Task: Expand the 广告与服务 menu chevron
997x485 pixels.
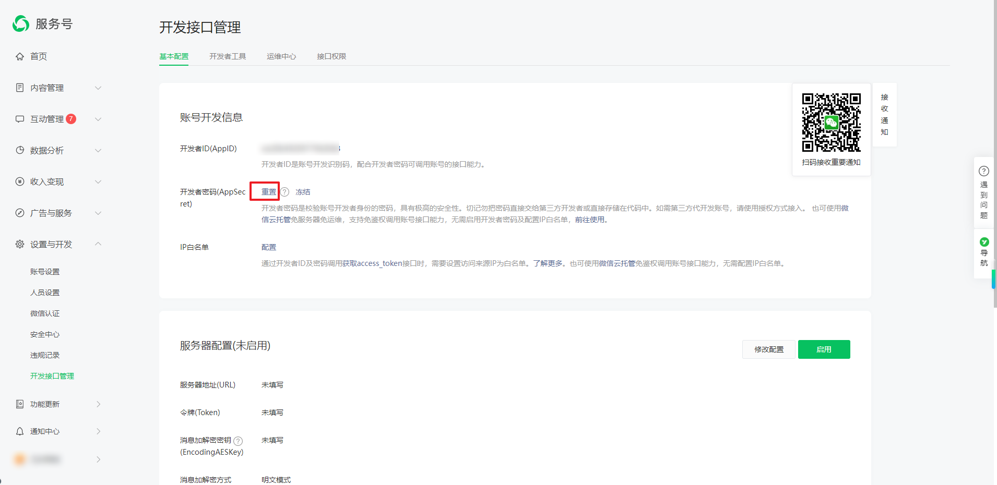Action: tap(98, 213)
